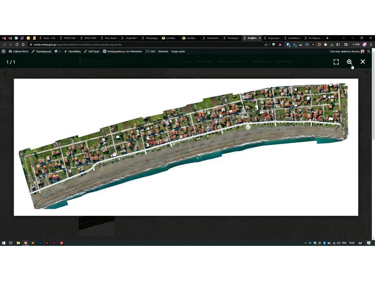
Task: Expand the tab search dropdown arrow
Action: [x=344, y=38]
